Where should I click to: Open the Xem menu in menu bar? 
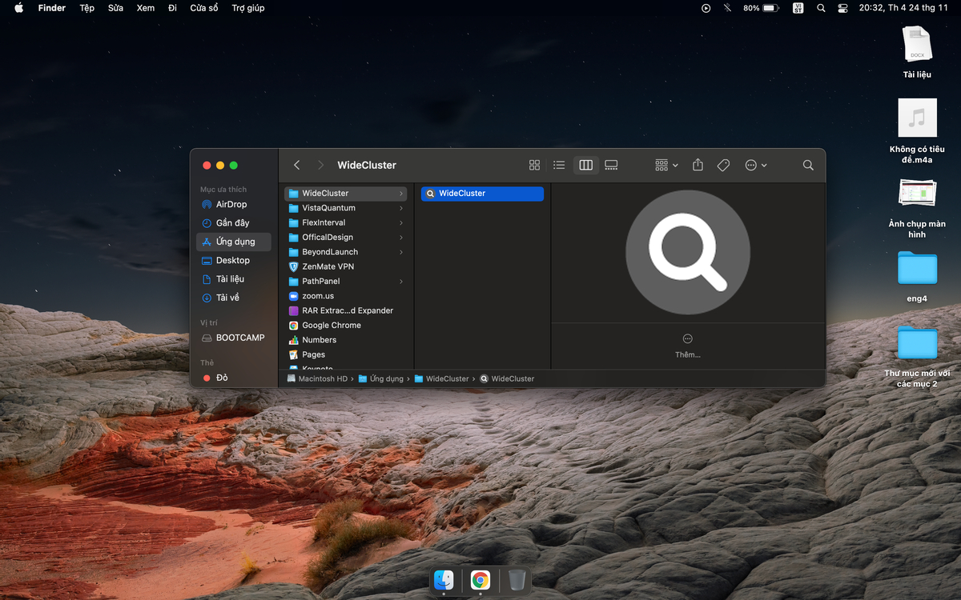[x=145, y=8]
